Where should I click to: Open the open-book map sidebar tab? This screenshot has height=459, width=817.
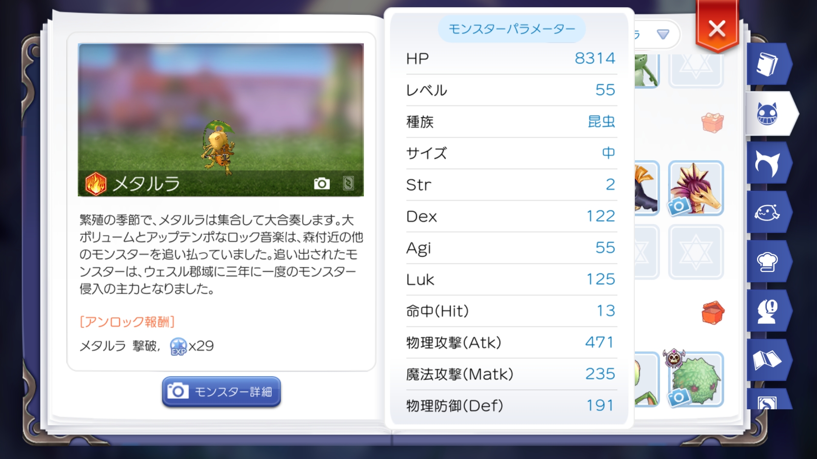click(x=767, y=360)
